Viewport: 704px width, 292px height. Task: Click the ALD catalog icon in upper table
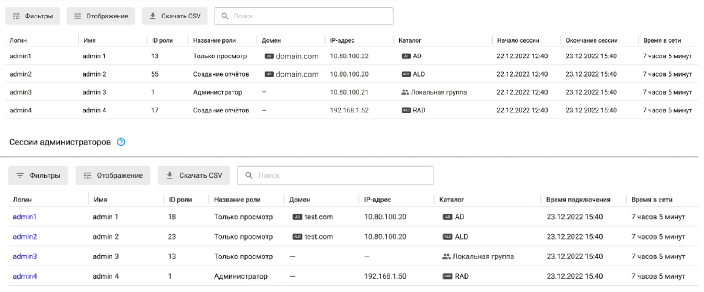406,74
